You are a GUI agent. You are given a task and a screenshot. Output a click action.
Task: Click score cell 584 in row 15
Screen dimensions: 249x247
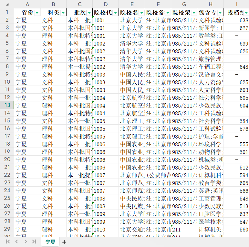236,121
